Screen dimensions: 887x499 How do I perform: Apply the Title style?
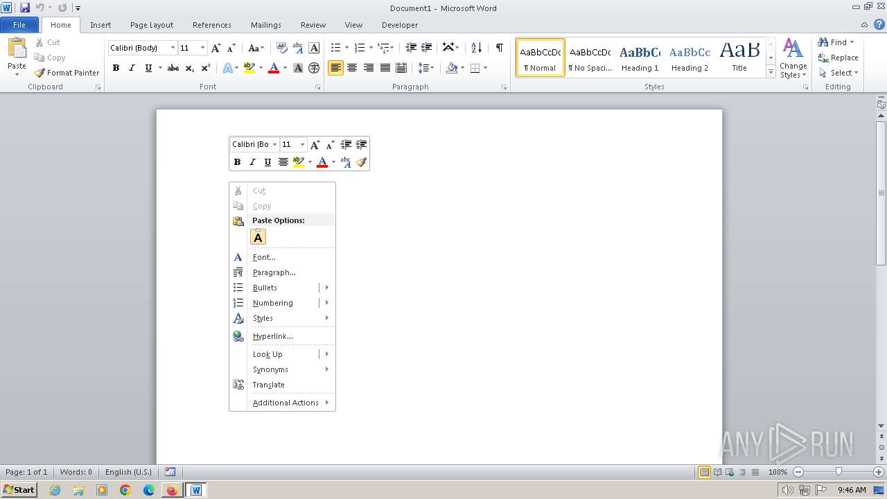(739, 58)
